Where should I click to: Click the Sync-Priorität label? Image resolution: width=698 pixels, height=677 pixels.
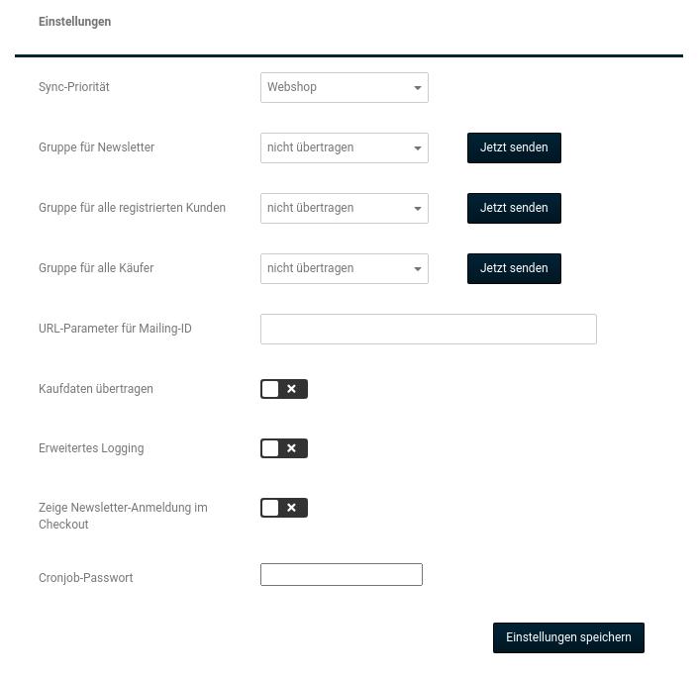[74, 87]
